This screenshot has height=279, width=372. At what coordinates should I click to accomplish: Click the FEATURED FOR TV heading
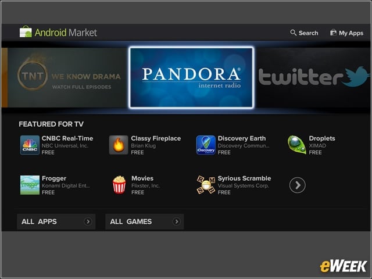coord(51,124)
